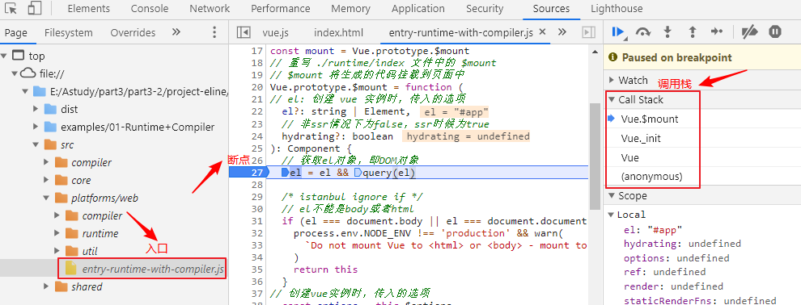801x305 pixels.
Task: Toggle the debugger sidebar pane icon
Action: pos(589,32)
